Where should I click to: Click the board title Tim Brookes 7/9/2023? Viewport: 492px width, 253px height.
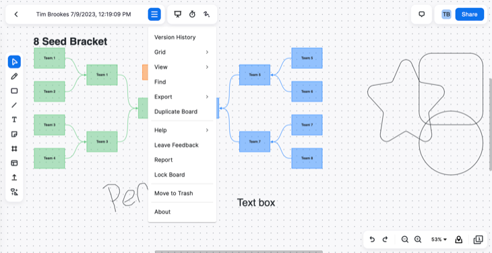point(84,14)
